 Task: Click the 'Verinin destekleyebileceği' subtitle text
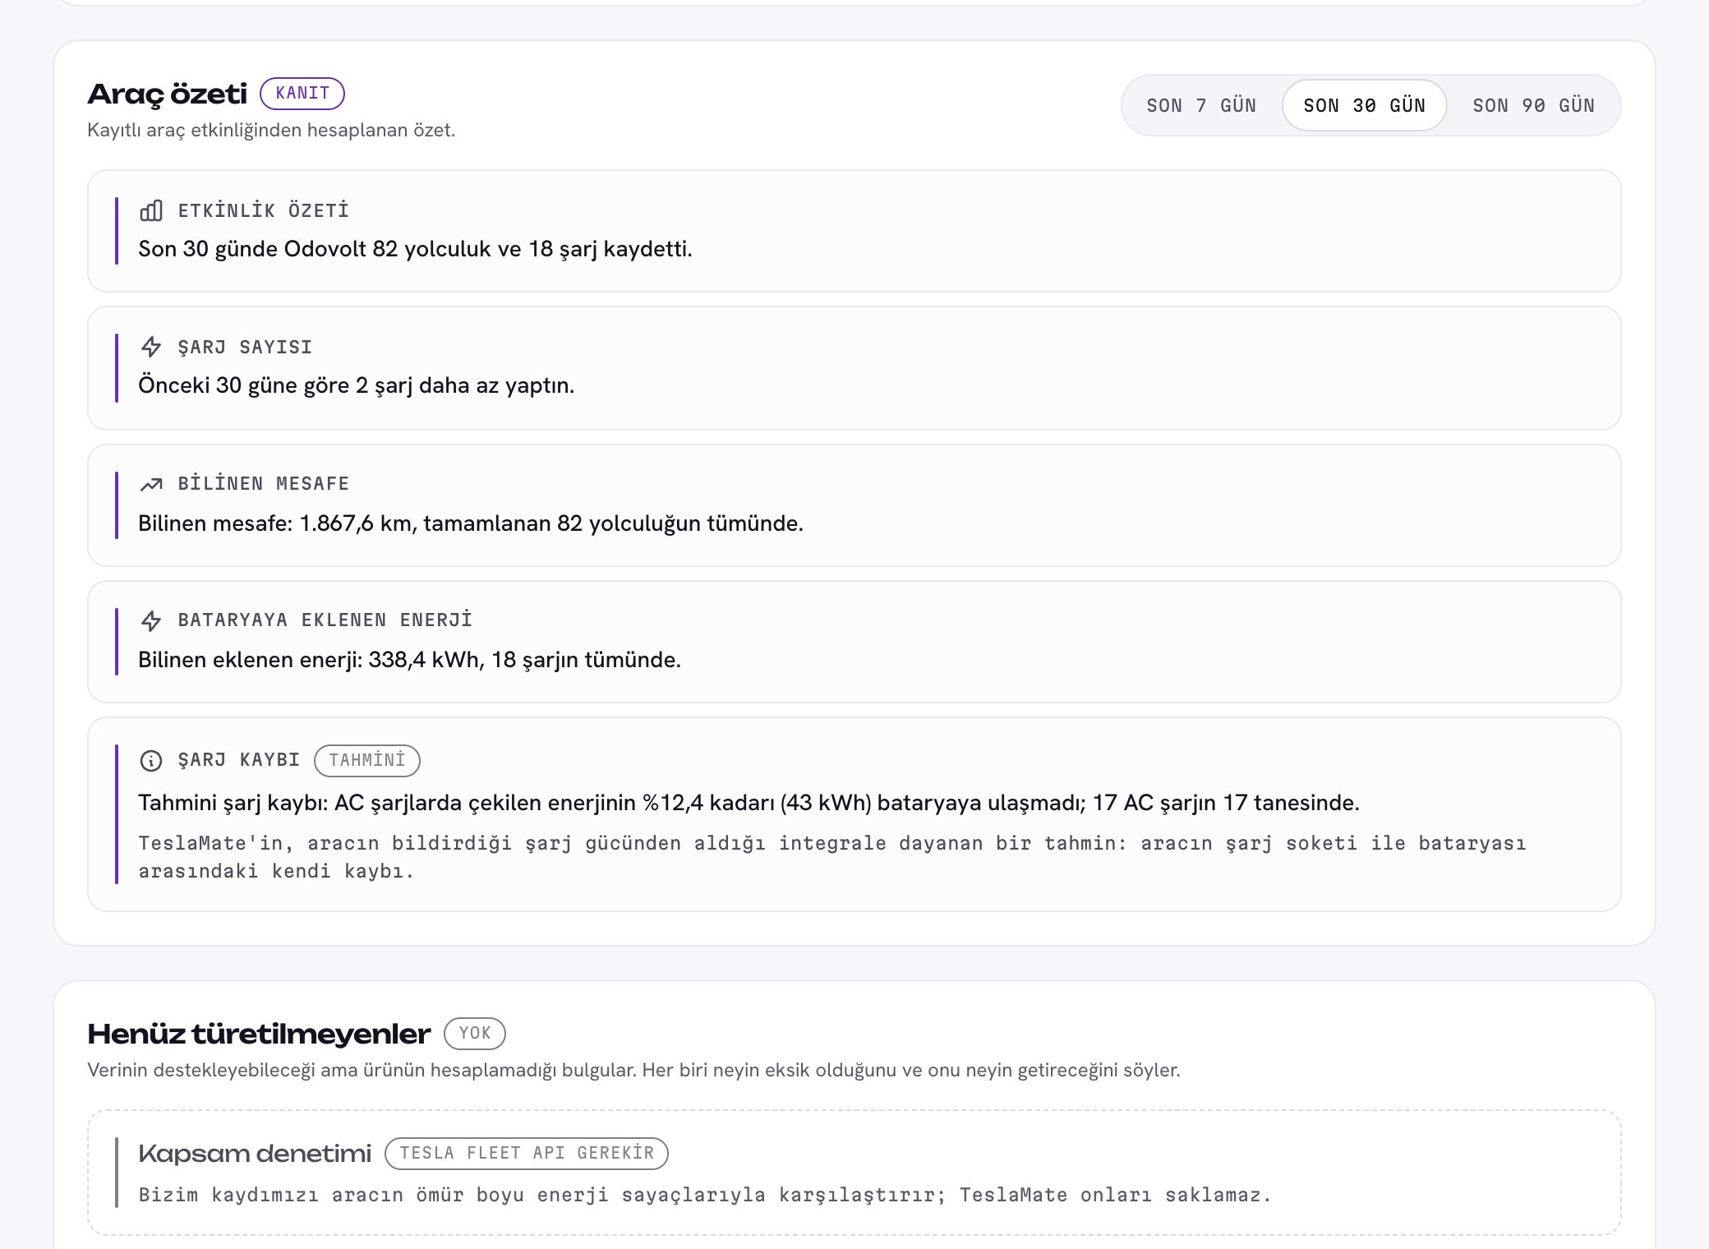point(633,1070)
